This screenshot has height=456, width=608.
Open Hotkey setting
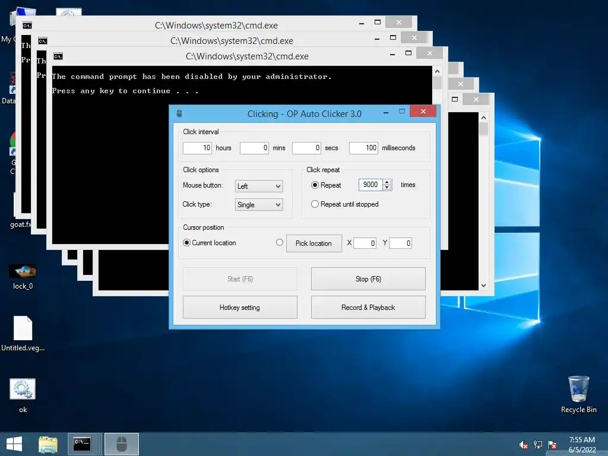click(240, 308)
